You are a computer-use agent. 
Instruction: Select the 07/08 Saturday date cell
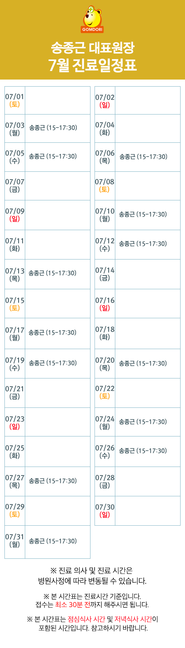pyautogui.click(x=105, y=186)
